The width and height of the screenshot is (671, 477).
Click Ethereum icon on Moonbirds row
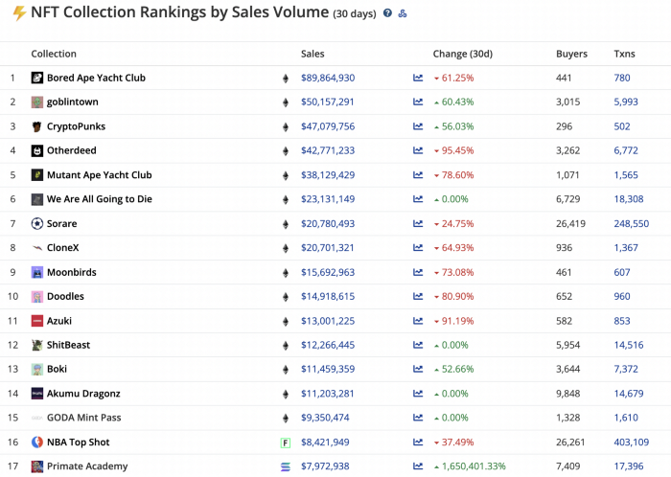pyautogui.click(x=286, y=273)
